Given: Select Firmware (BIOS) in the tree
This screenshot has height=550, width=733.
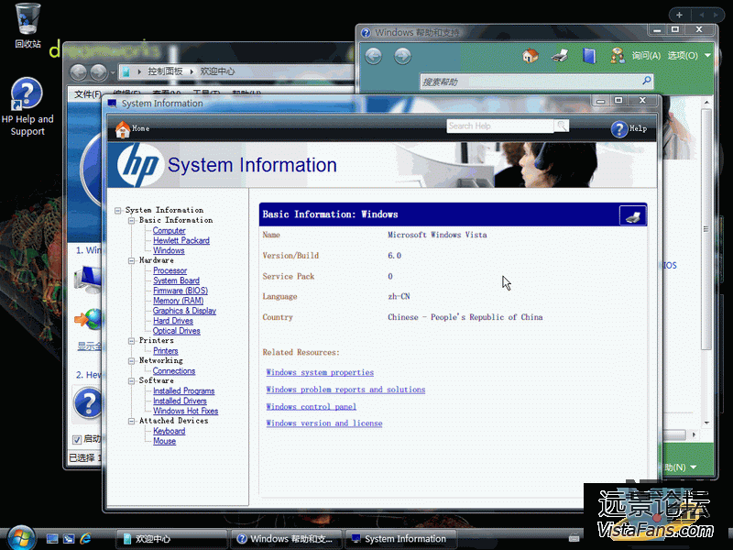Looking at the screenshot, I should click(180, 291).
